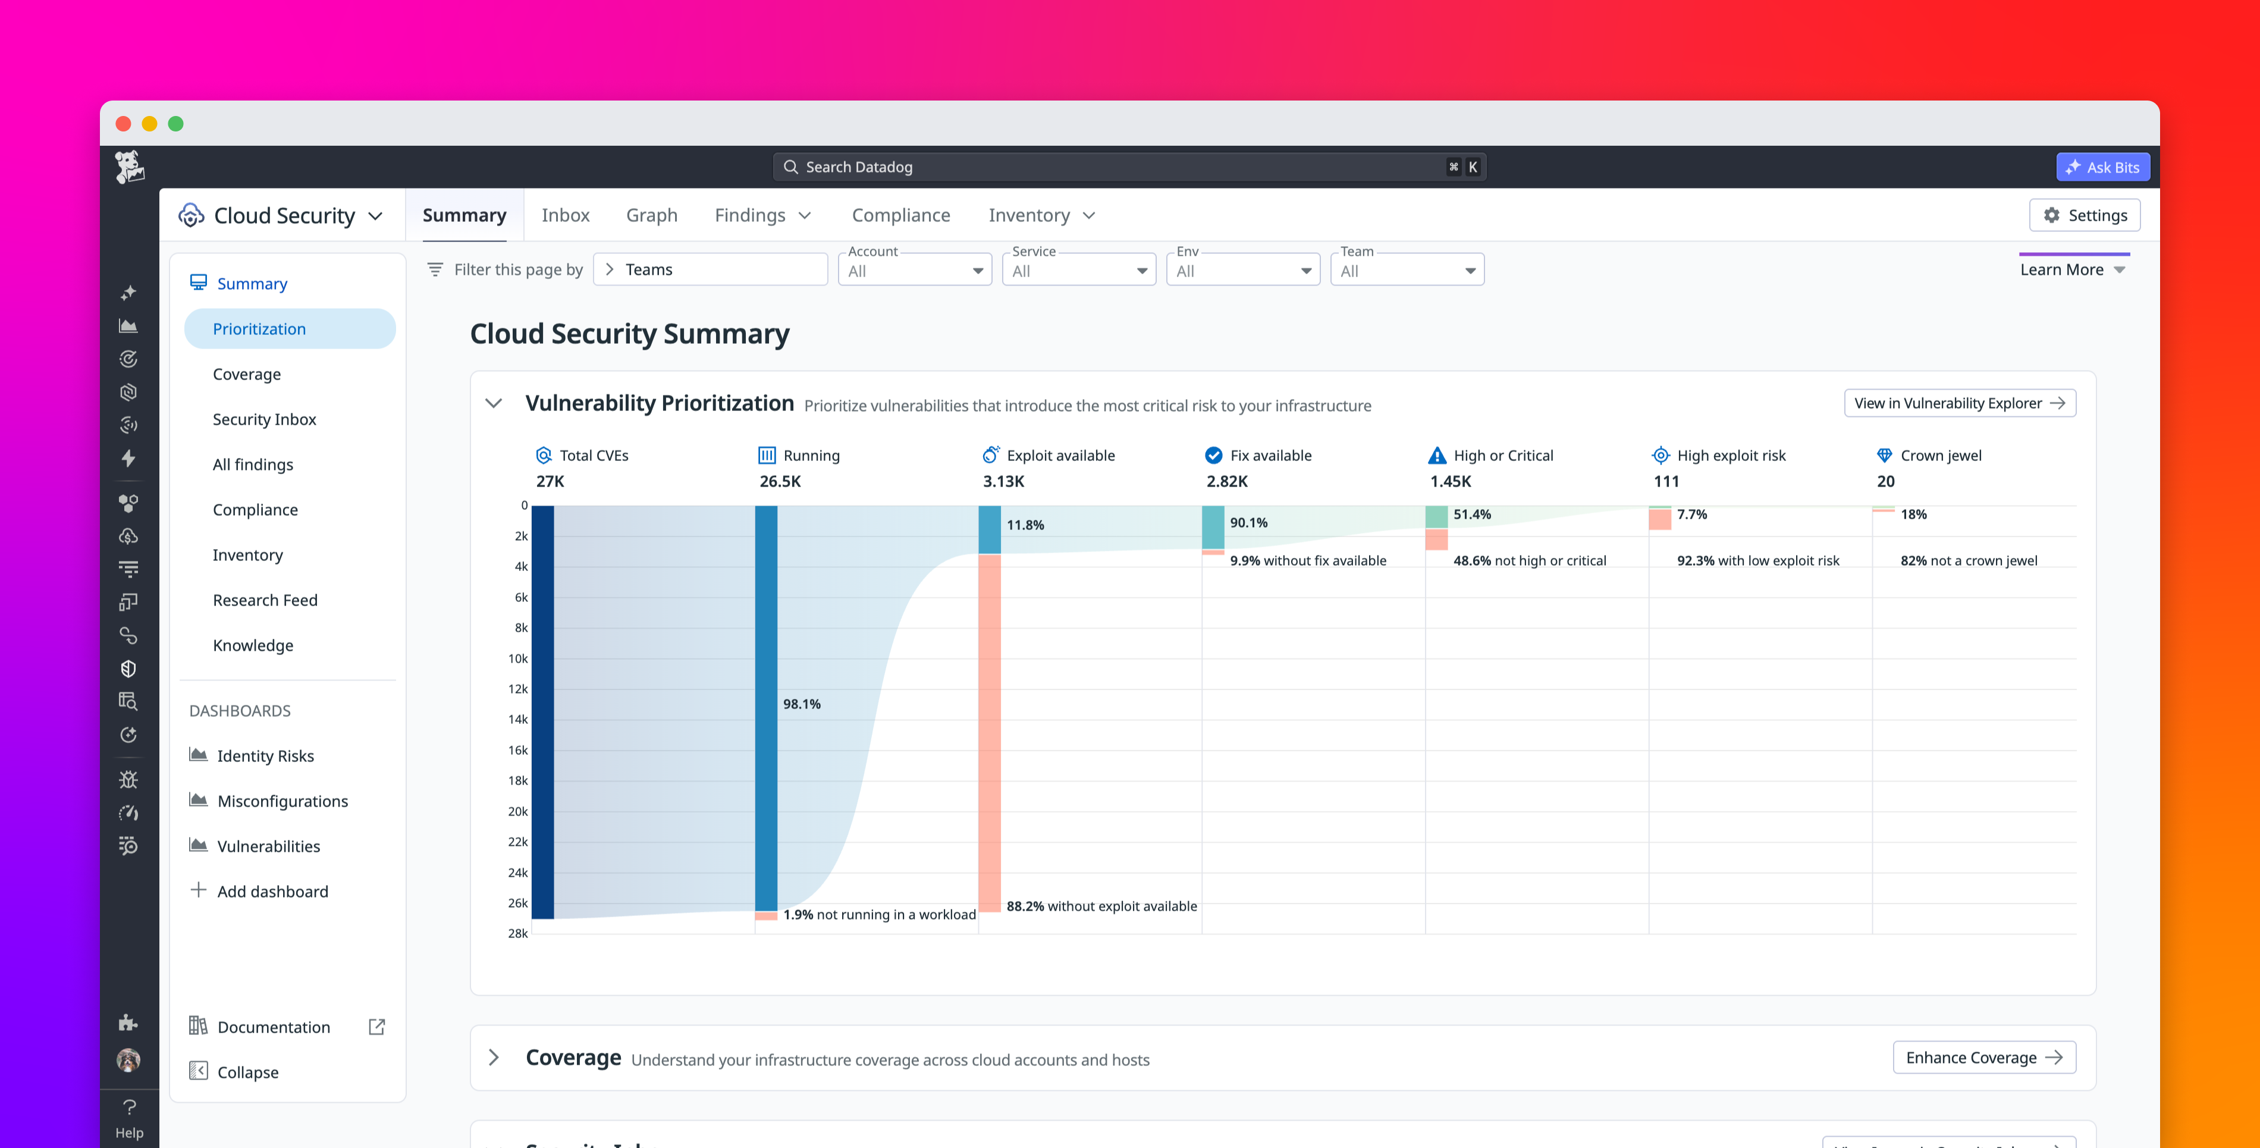The height and width of the screenshot is (1148, 2260).
Task: Open the Team filter dropdown
Action: click(x=1407, y=269)
